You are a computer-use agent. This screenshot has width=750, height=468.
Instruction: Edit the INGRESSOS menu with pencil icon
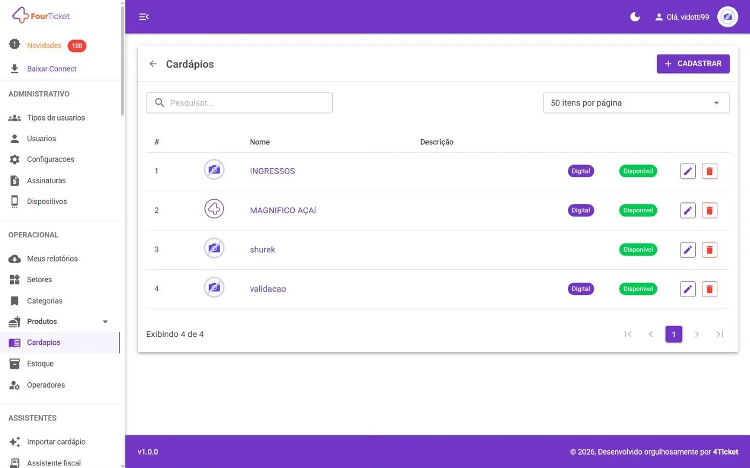(x=688, y=171)
